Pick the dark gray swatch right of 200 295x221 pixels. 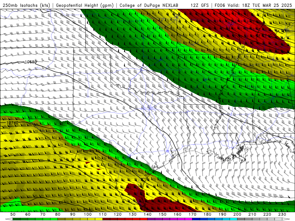point(241,219)
